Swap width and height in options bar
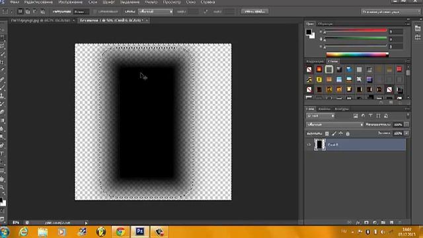 click(x=206, y=12)
